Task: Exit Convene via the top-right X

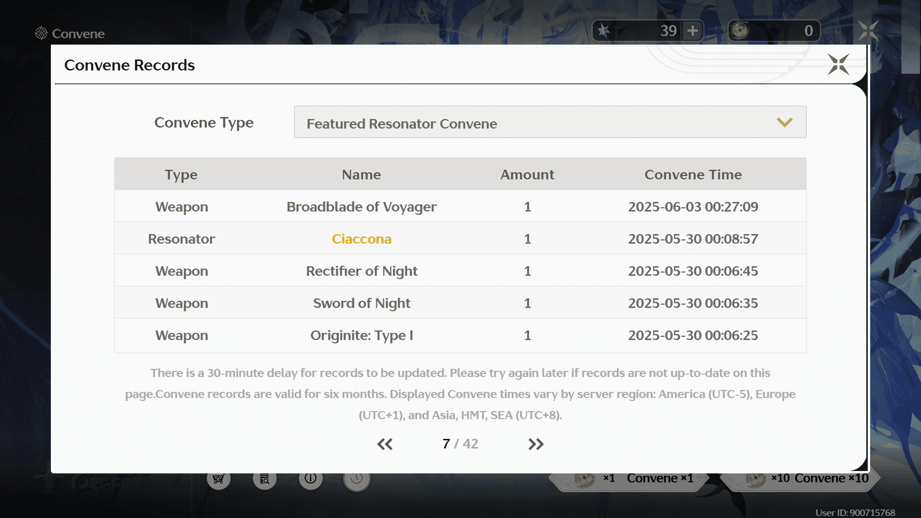Action: coord(869,31)
